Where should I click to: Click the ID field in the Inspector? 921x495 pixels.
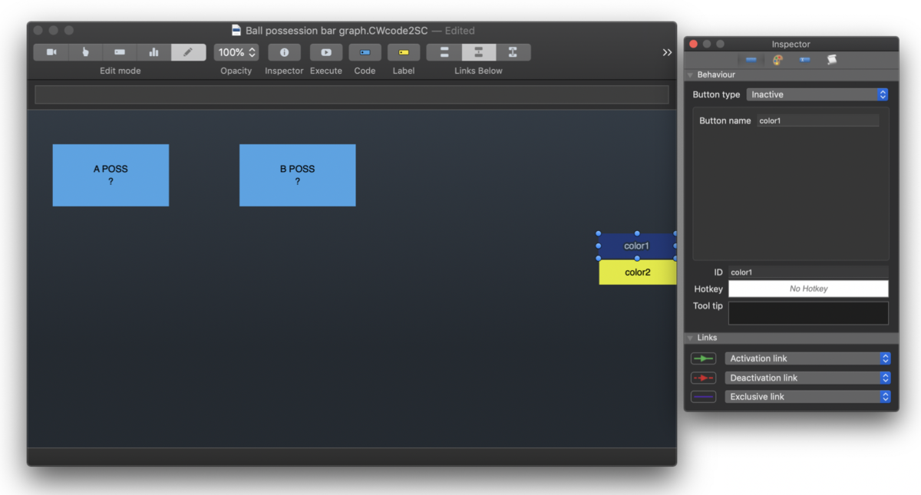[808, 272]
